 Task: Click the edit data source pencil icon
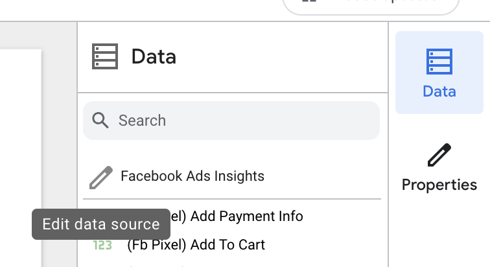point(100,176)
